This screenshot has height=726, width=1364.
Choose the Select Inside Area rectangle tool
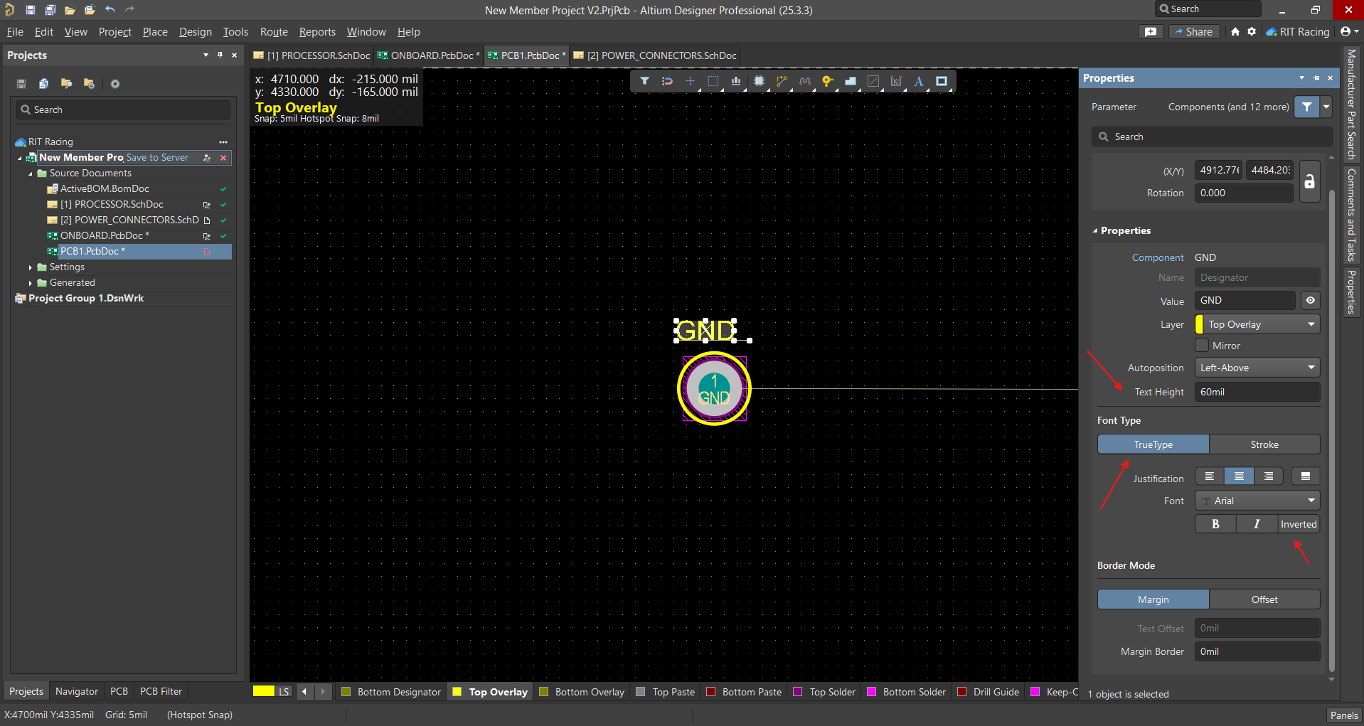(713, 81)
